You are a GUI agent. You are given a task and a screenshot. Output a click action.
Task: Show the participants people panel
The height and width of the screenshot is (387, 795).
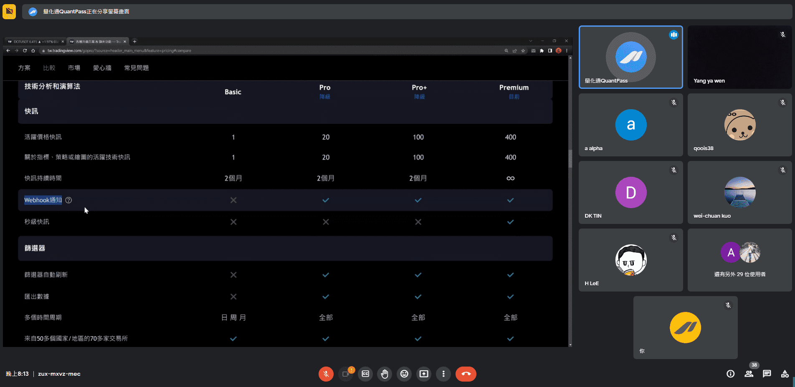(749, 374)
